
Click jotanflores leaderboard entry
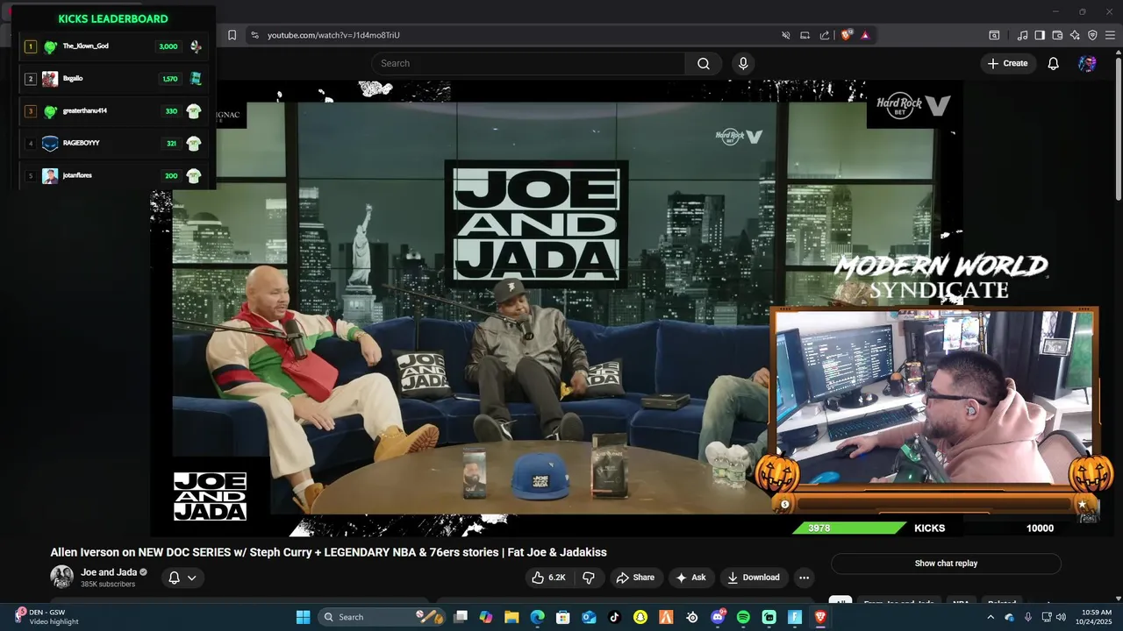coord(114,176)
